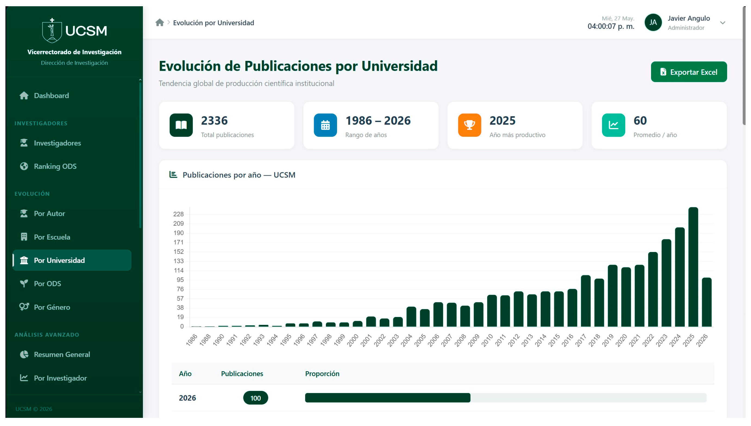Image resolution: width=751 pixels, height=426 pixels.
Task: Click the book icon on Total publicaciones card
Action: click(x=181, y=125)
